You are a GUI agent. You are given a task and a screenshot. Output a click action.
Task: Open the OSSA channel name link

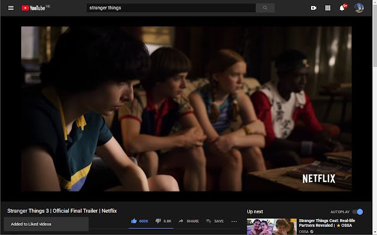click(x=304, y=231)
